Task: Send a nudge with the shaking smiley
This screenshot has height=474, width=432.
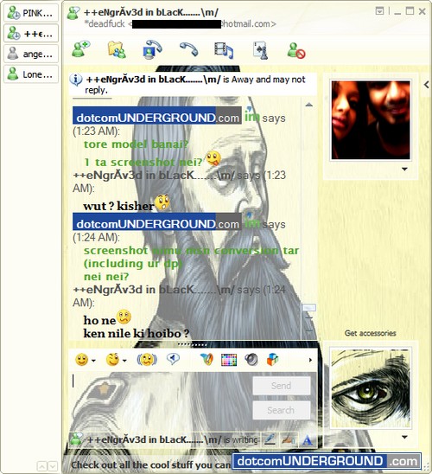Action: coord(147,360)
